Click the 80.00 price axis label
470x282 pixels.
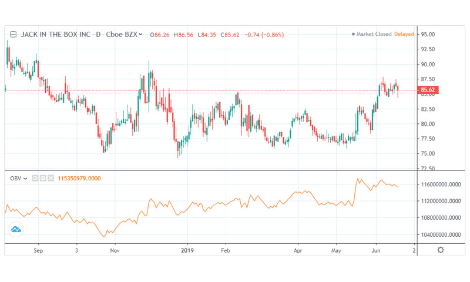[428, 124]
